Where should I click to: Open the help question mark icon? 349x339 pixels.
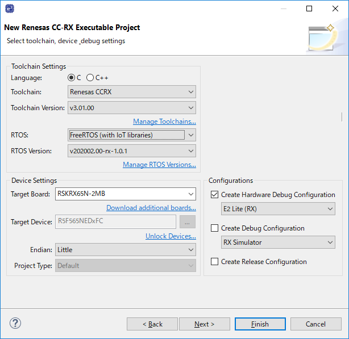[15, 323]
